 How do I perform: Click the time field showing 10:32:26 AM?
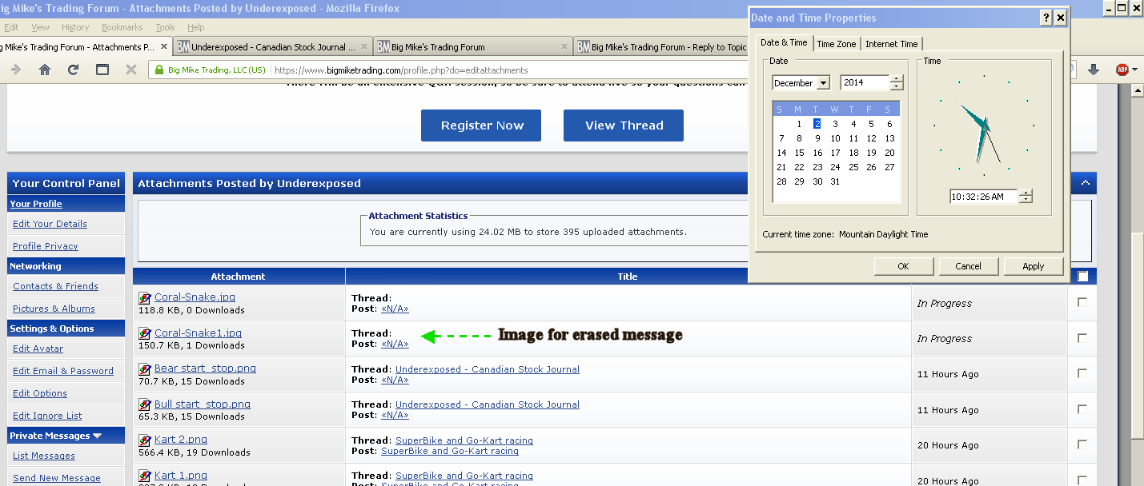tap(983, 197)
